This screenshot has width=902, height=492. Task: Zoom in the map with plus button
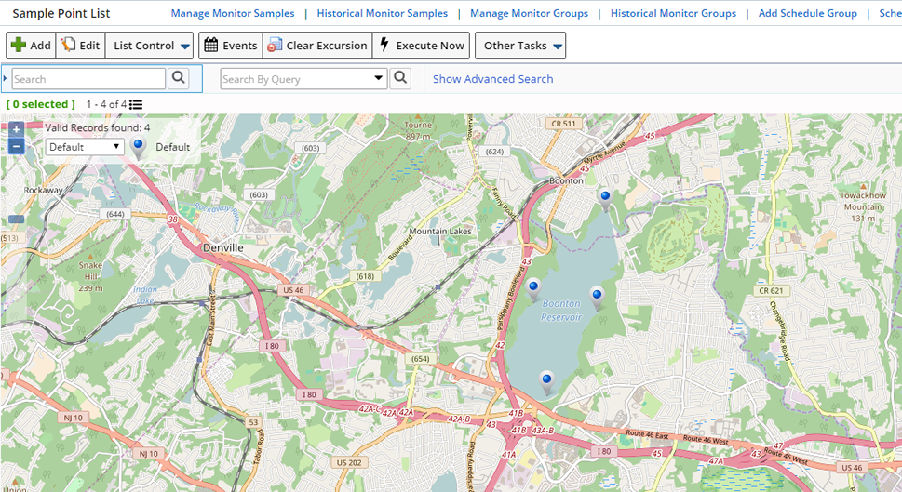coord(16,129)
